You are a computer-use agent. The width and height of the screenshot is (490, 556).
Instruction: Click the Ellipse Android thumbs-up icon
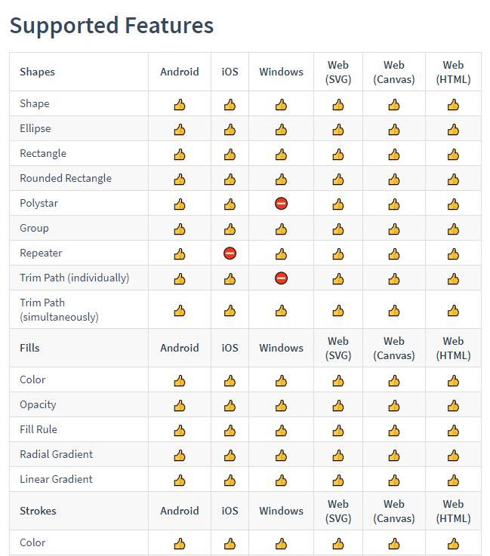pos(180,130)
